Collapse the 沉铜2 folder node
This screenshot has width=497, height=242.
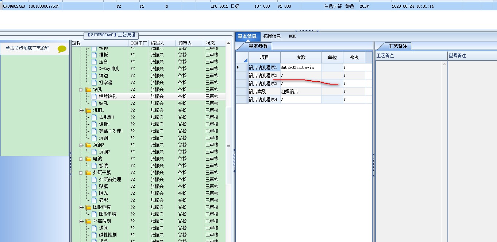pyautogui.click(x=81, y=145)
